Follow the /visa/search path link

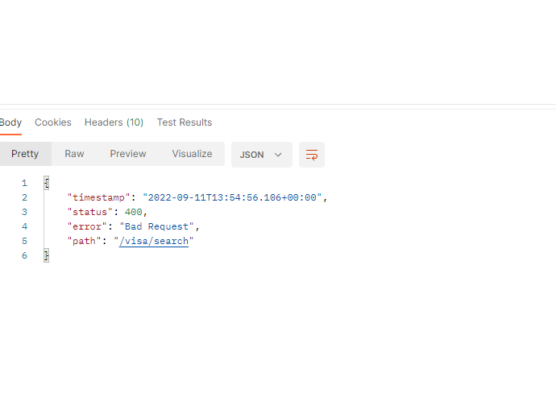coord(154,241)
